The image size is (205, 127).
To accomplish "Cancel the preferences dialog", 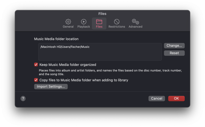I will (157, 98).
